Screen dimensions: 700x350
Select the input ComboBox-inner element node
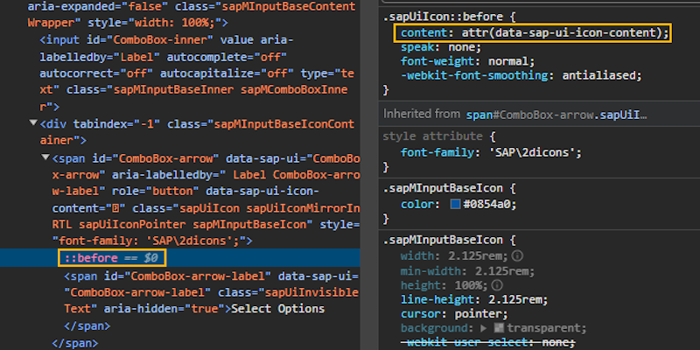(x=196, y=73)
